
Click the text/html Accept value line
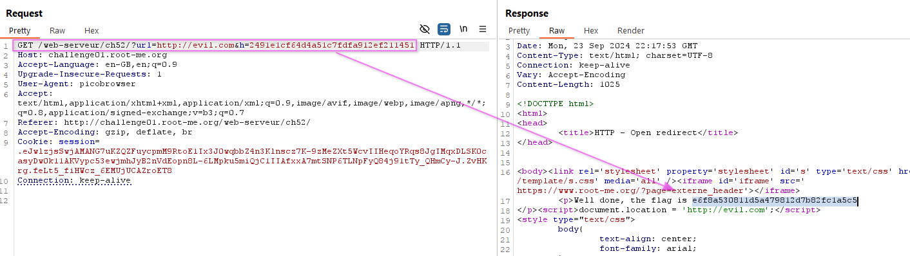(251, 103)
